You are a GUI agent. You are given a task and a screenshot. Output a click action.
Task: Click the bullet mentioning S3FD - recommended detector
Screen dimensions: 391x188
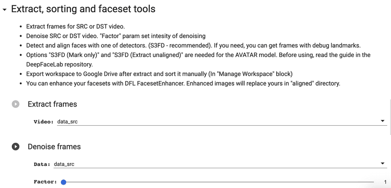click(194, 46)
